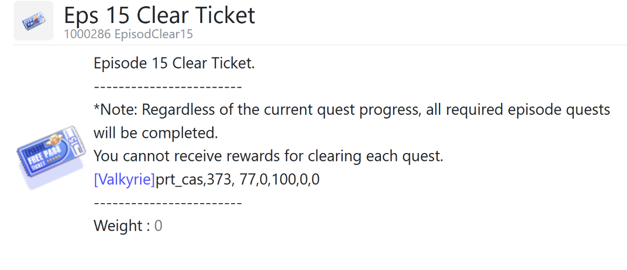Screen dimensions: 627x270
Task: Click the small ticket icon beside the title
Action: tap(33, 21)
